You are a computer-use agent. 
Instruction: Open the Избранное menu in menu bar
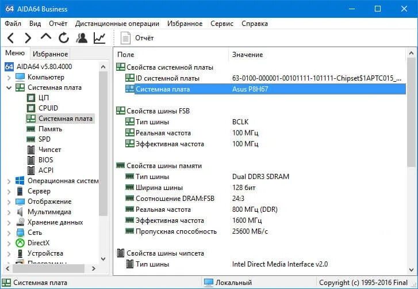tap(185, 24)
